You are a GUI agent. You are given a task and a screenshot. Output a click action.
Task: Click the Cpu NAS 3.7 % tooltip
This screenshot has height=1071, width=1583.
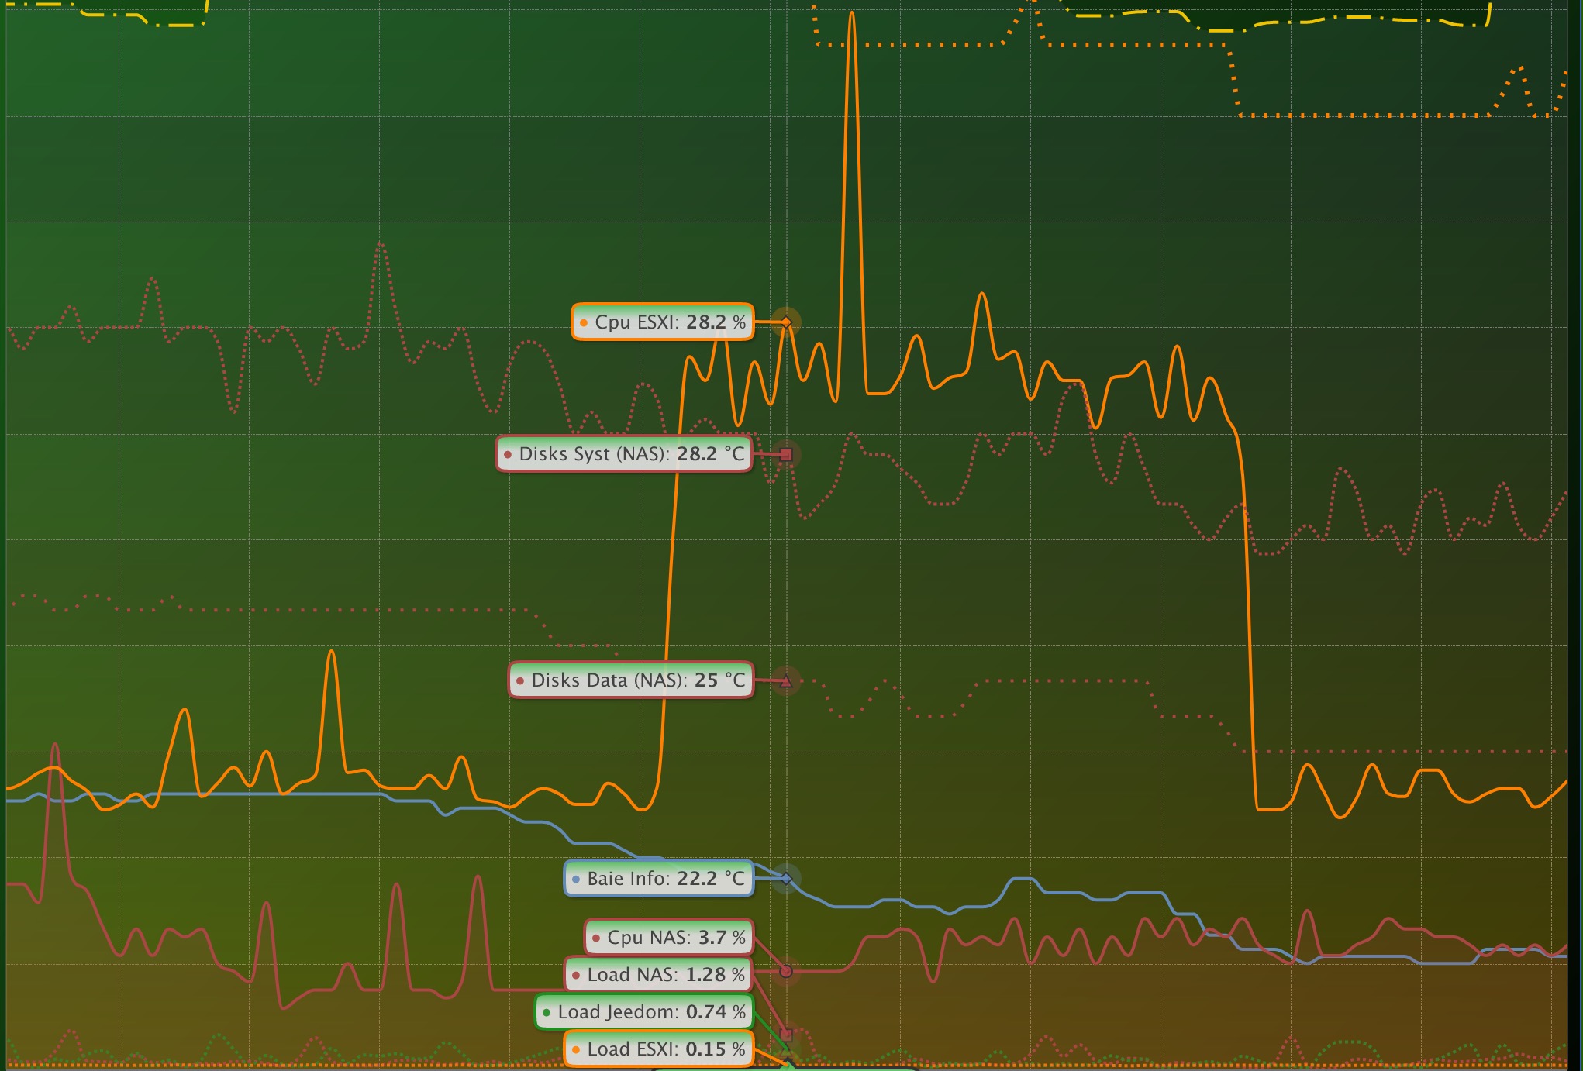pyautogui.click(x=669, y=938)
